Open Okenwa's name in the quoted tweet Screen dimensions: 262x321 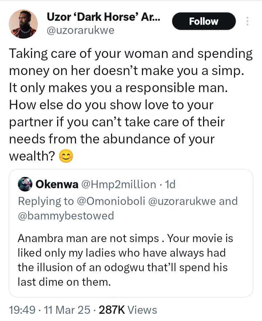tap(57, 185)
